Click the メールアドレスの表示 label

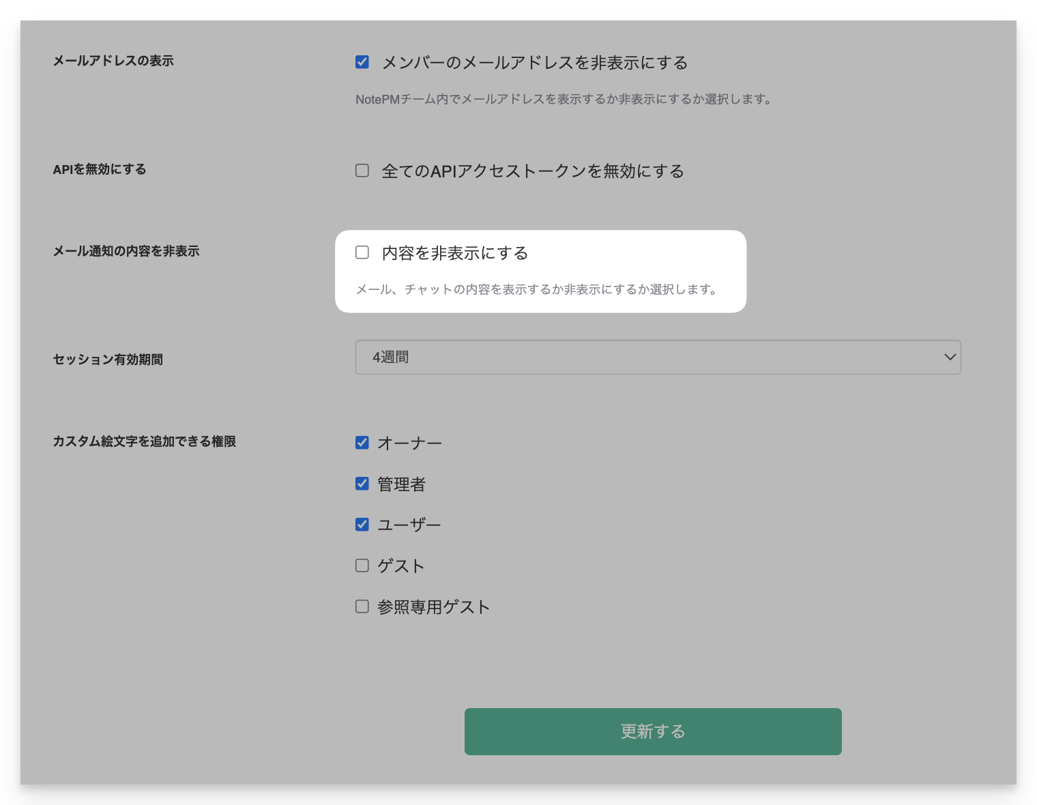113,61
